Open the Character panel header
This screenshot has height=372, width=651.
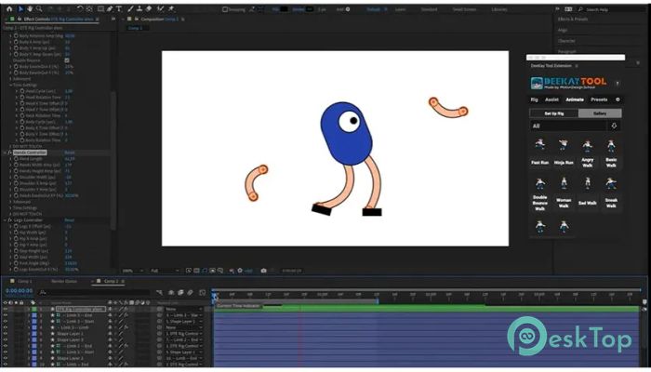(x=566, y=41)
